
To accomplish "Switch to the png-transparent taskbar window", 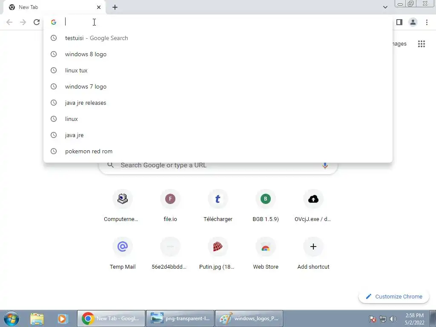I will pyautogui.click(x=180, y=318).
